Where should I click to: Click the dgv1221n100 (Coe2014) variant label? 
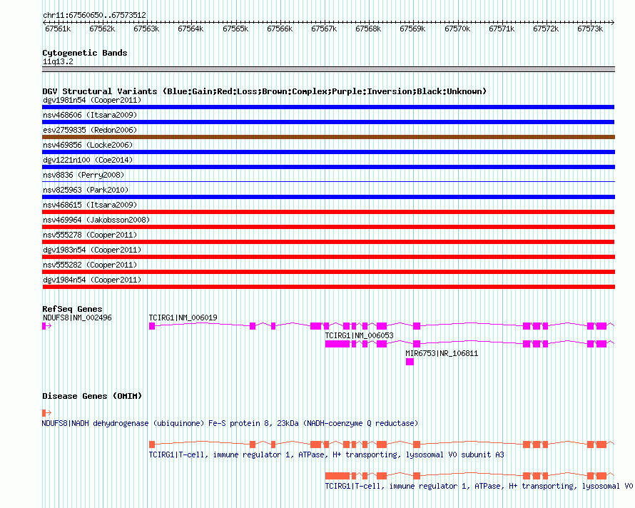point(88,160)
